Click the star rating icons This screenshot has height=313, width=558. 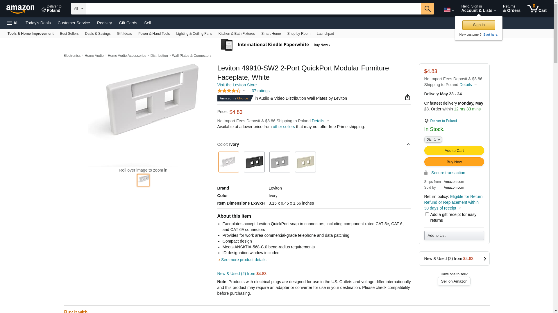click(229, 91)
